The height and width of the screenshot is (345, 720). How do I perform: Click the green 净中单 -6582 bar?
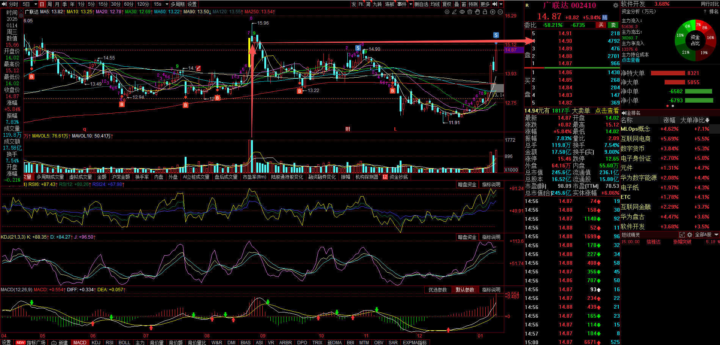point(699,91)
